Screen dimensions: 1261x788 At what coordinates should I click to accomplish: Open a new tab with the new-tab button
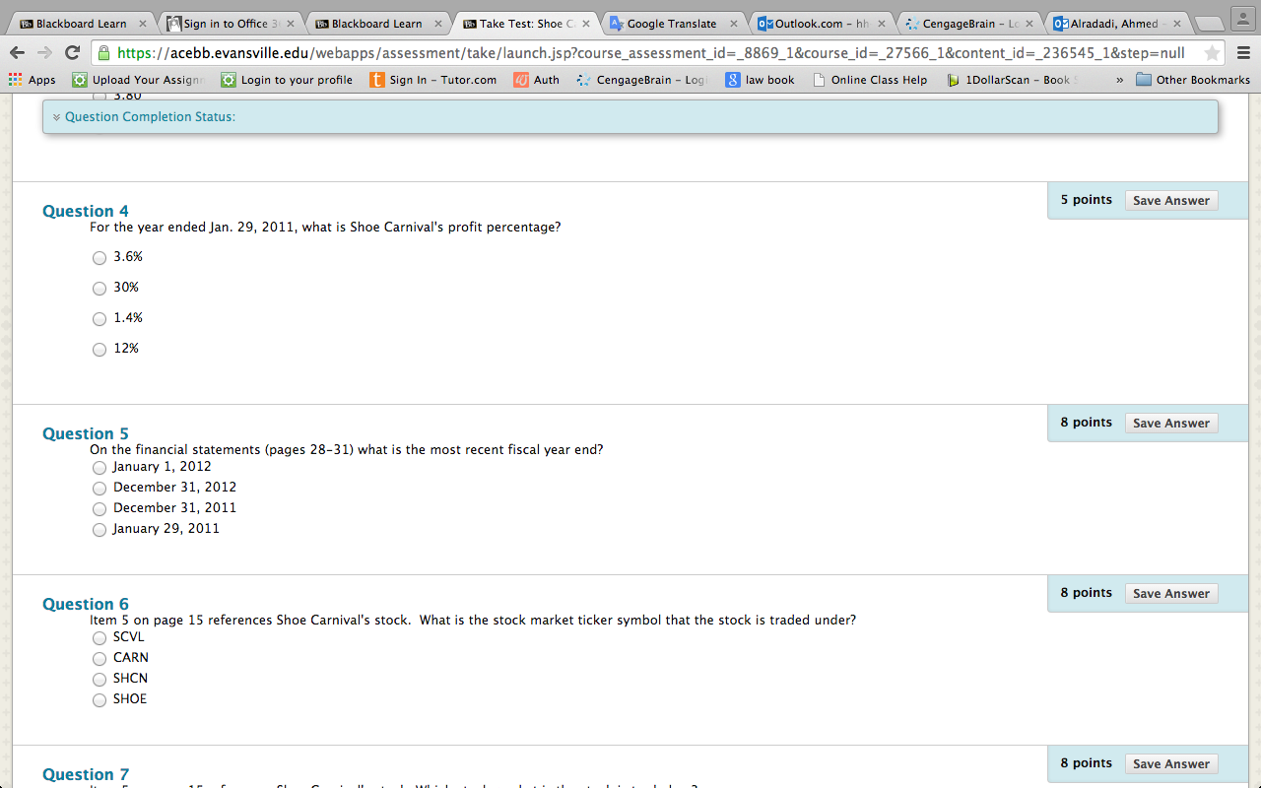[x=1208, y=24]
